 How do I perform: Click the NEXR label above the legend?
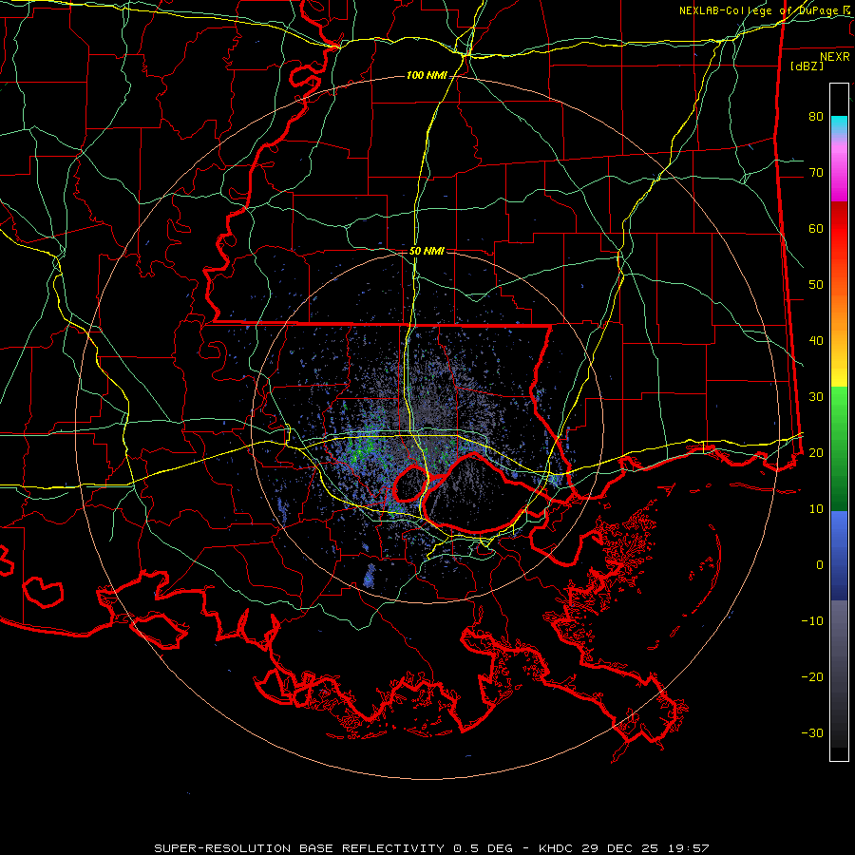pyautogui.click(x=834, y=57)
